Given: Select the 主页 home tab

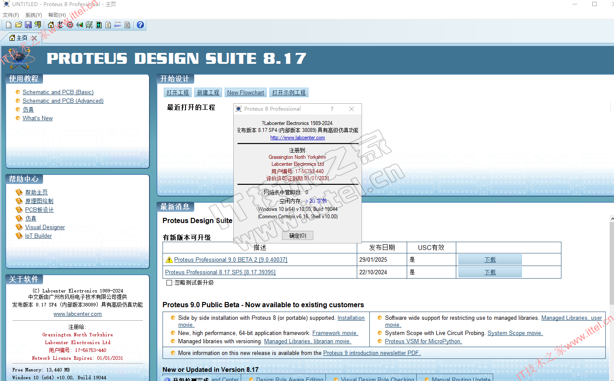Looking at the screenshot, I should coord(19,38).
